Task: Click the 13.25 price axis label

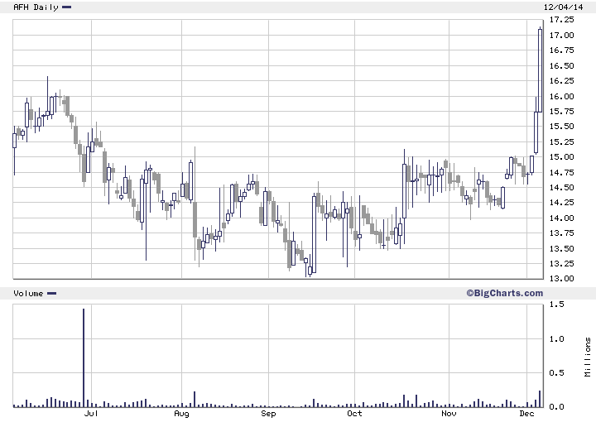Action: 562,263
